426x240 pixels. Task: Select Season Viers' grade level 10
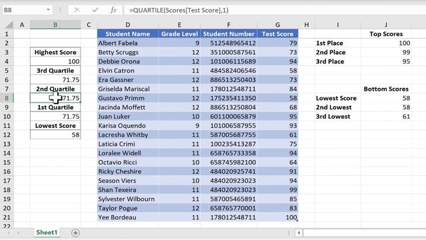(x=179, y=181)
